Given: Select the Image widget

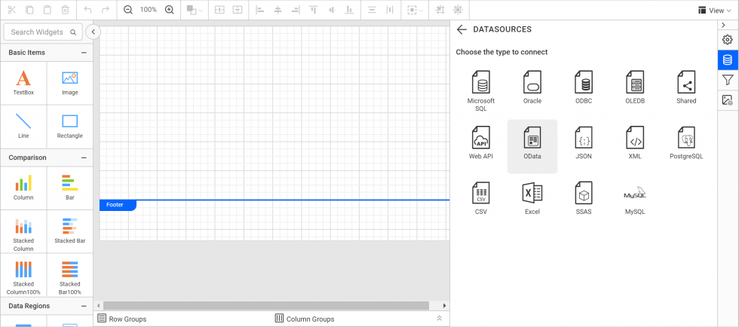Looking at the screenshot, I should tap(69, 83).
